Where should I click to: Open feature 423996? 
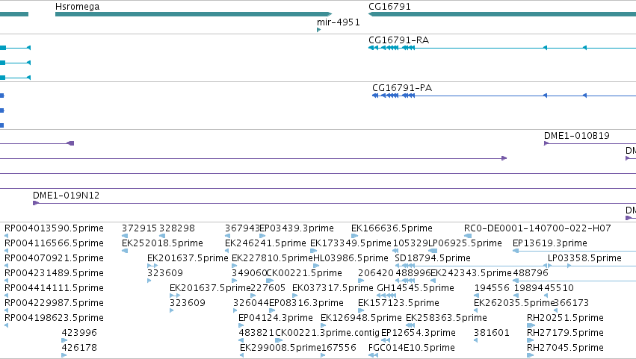click(x=79, y=333)
